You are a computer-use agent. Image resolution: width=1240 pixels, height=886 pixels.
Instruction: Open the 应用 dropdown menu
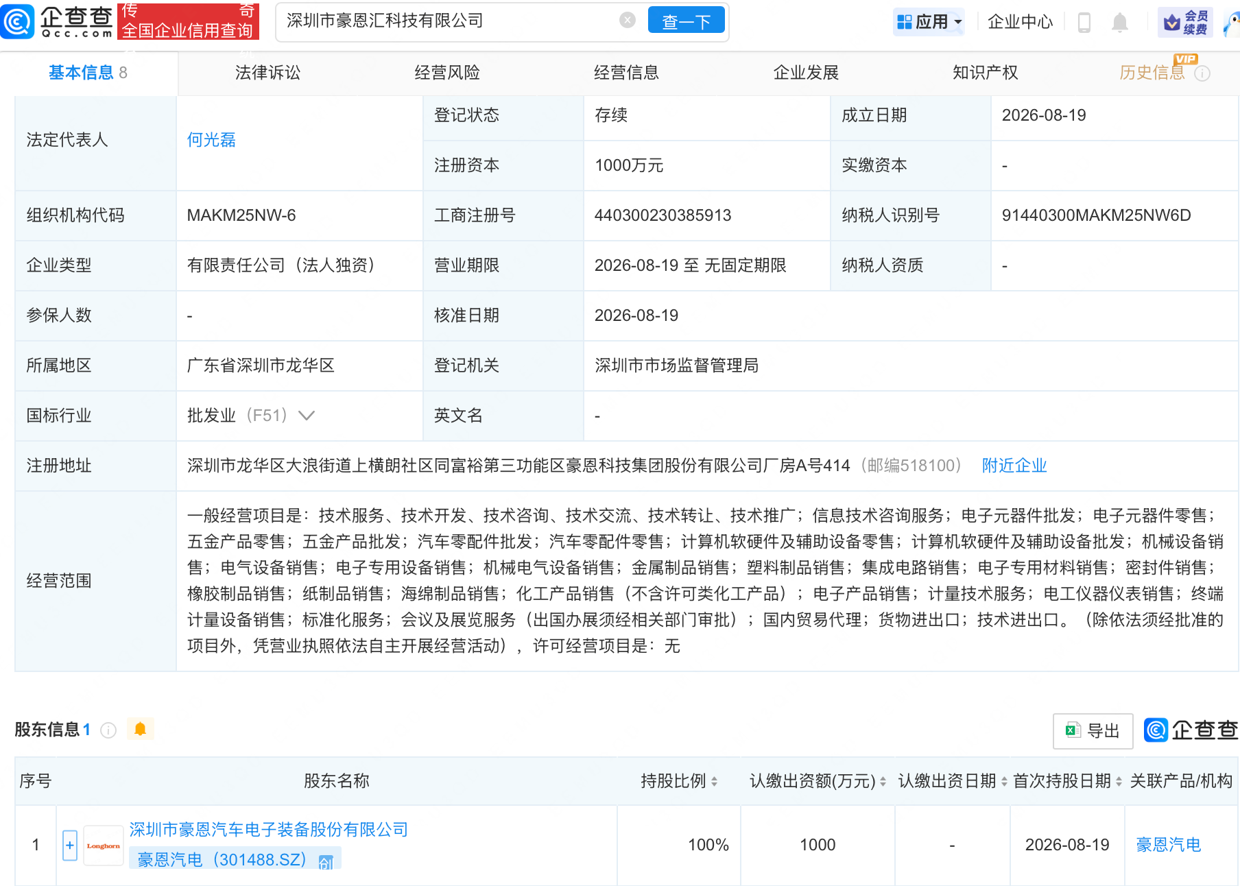[929, 22]
